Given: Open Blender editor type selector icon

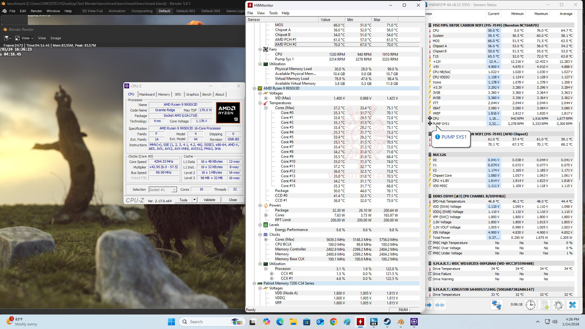Looking at the screenshot, I should pyautogui.click(x=7, y=38).
